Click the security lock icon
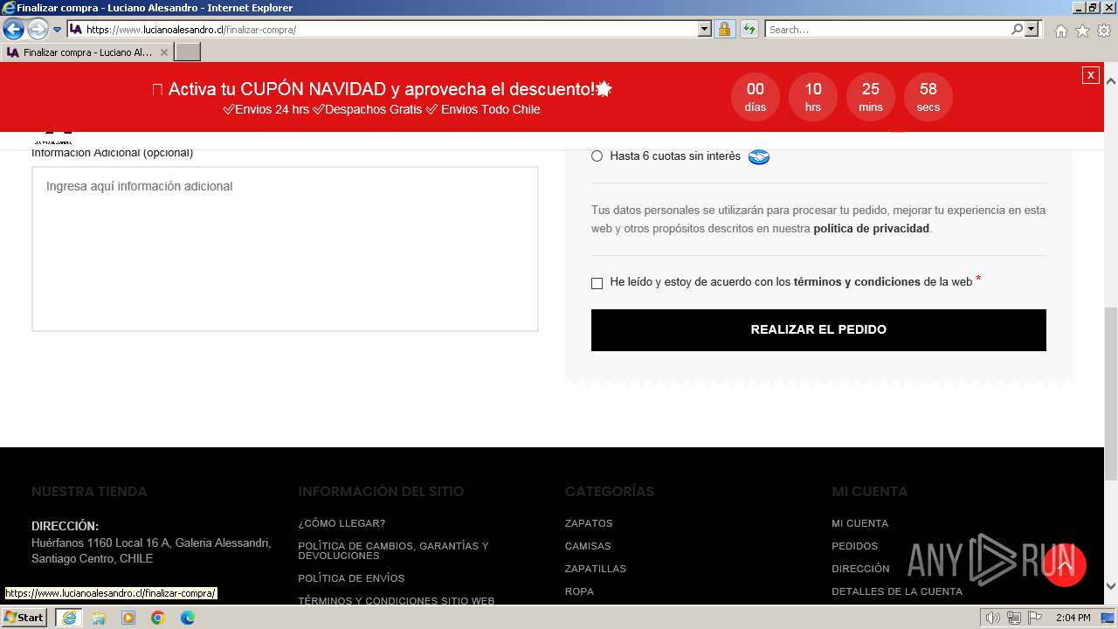The image size is (1118, 629). pos(724,29)
